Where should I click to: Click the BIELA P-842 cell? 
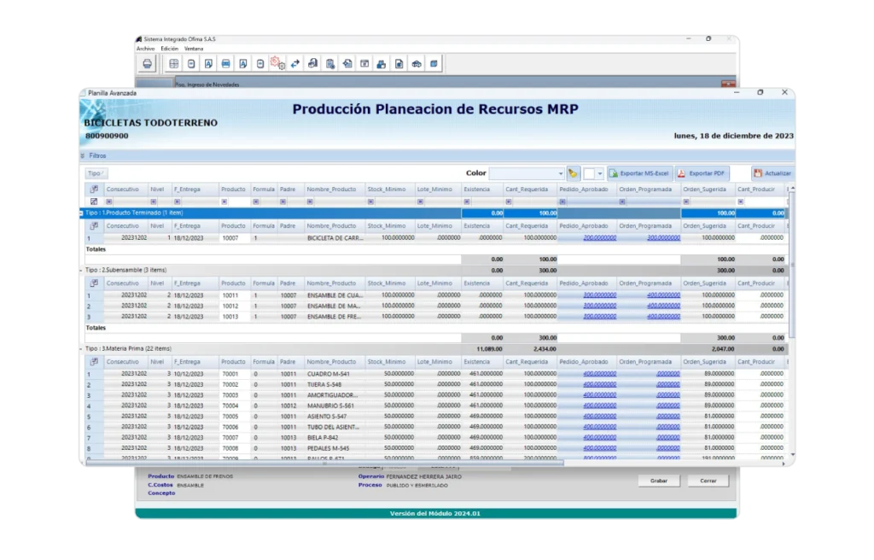click(335, 438)
